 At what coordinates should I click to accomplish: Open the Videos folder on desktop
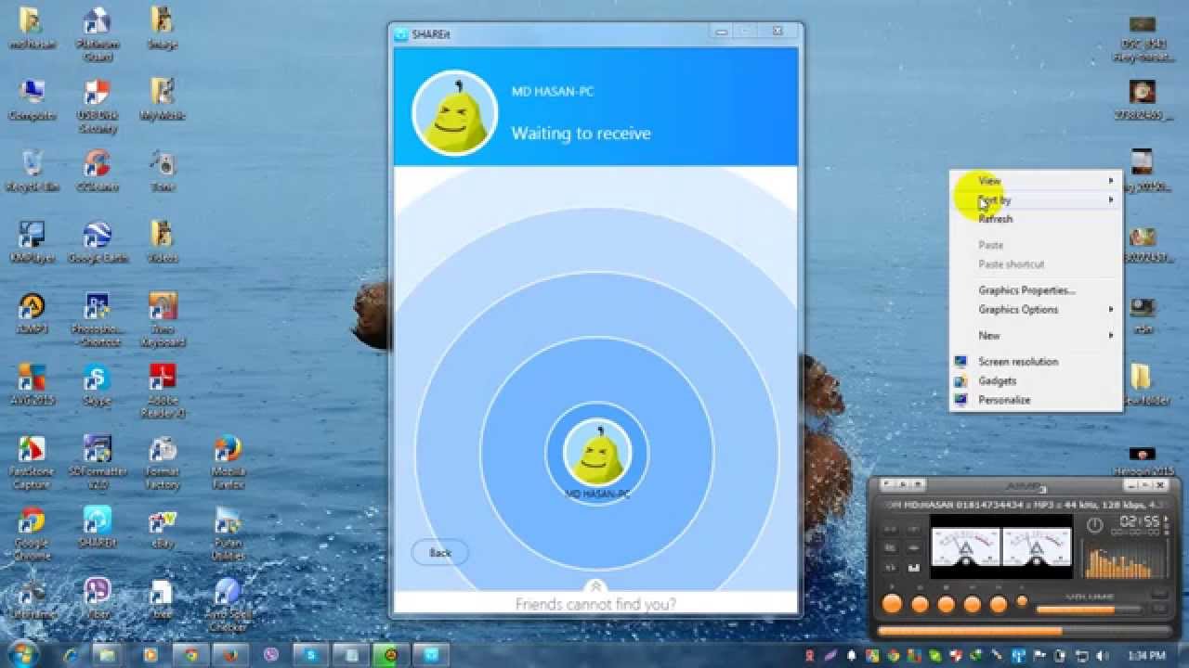[x=163, y=241]
